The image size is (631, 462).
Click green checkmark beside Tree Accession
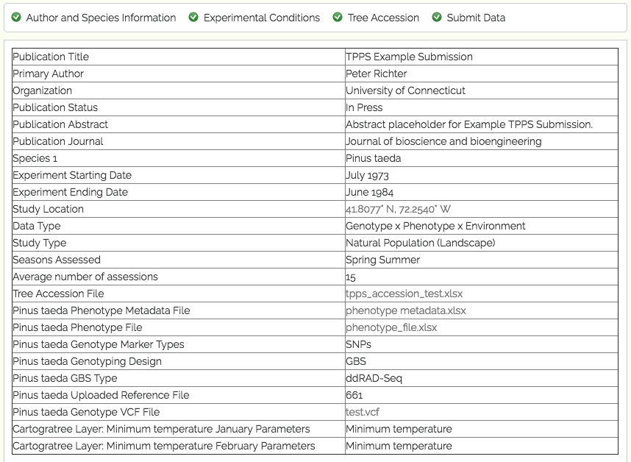[338, 18]
